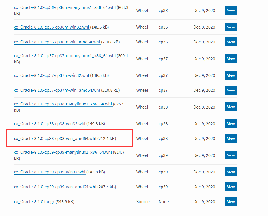The width and height of the screenshot is (268, 216).
Task: Open cx_Oracle-8.1.0-cp39-cp39-manylinux1_x86_64.whl link
Action: [x=63, y=153]
